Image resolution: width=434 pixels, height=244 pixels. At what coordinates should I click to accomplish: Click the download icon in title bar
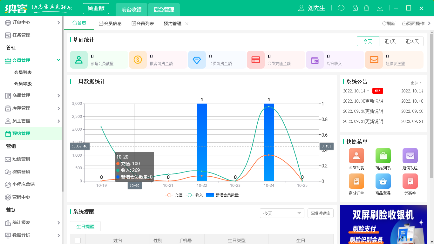(x=380, y=8)
